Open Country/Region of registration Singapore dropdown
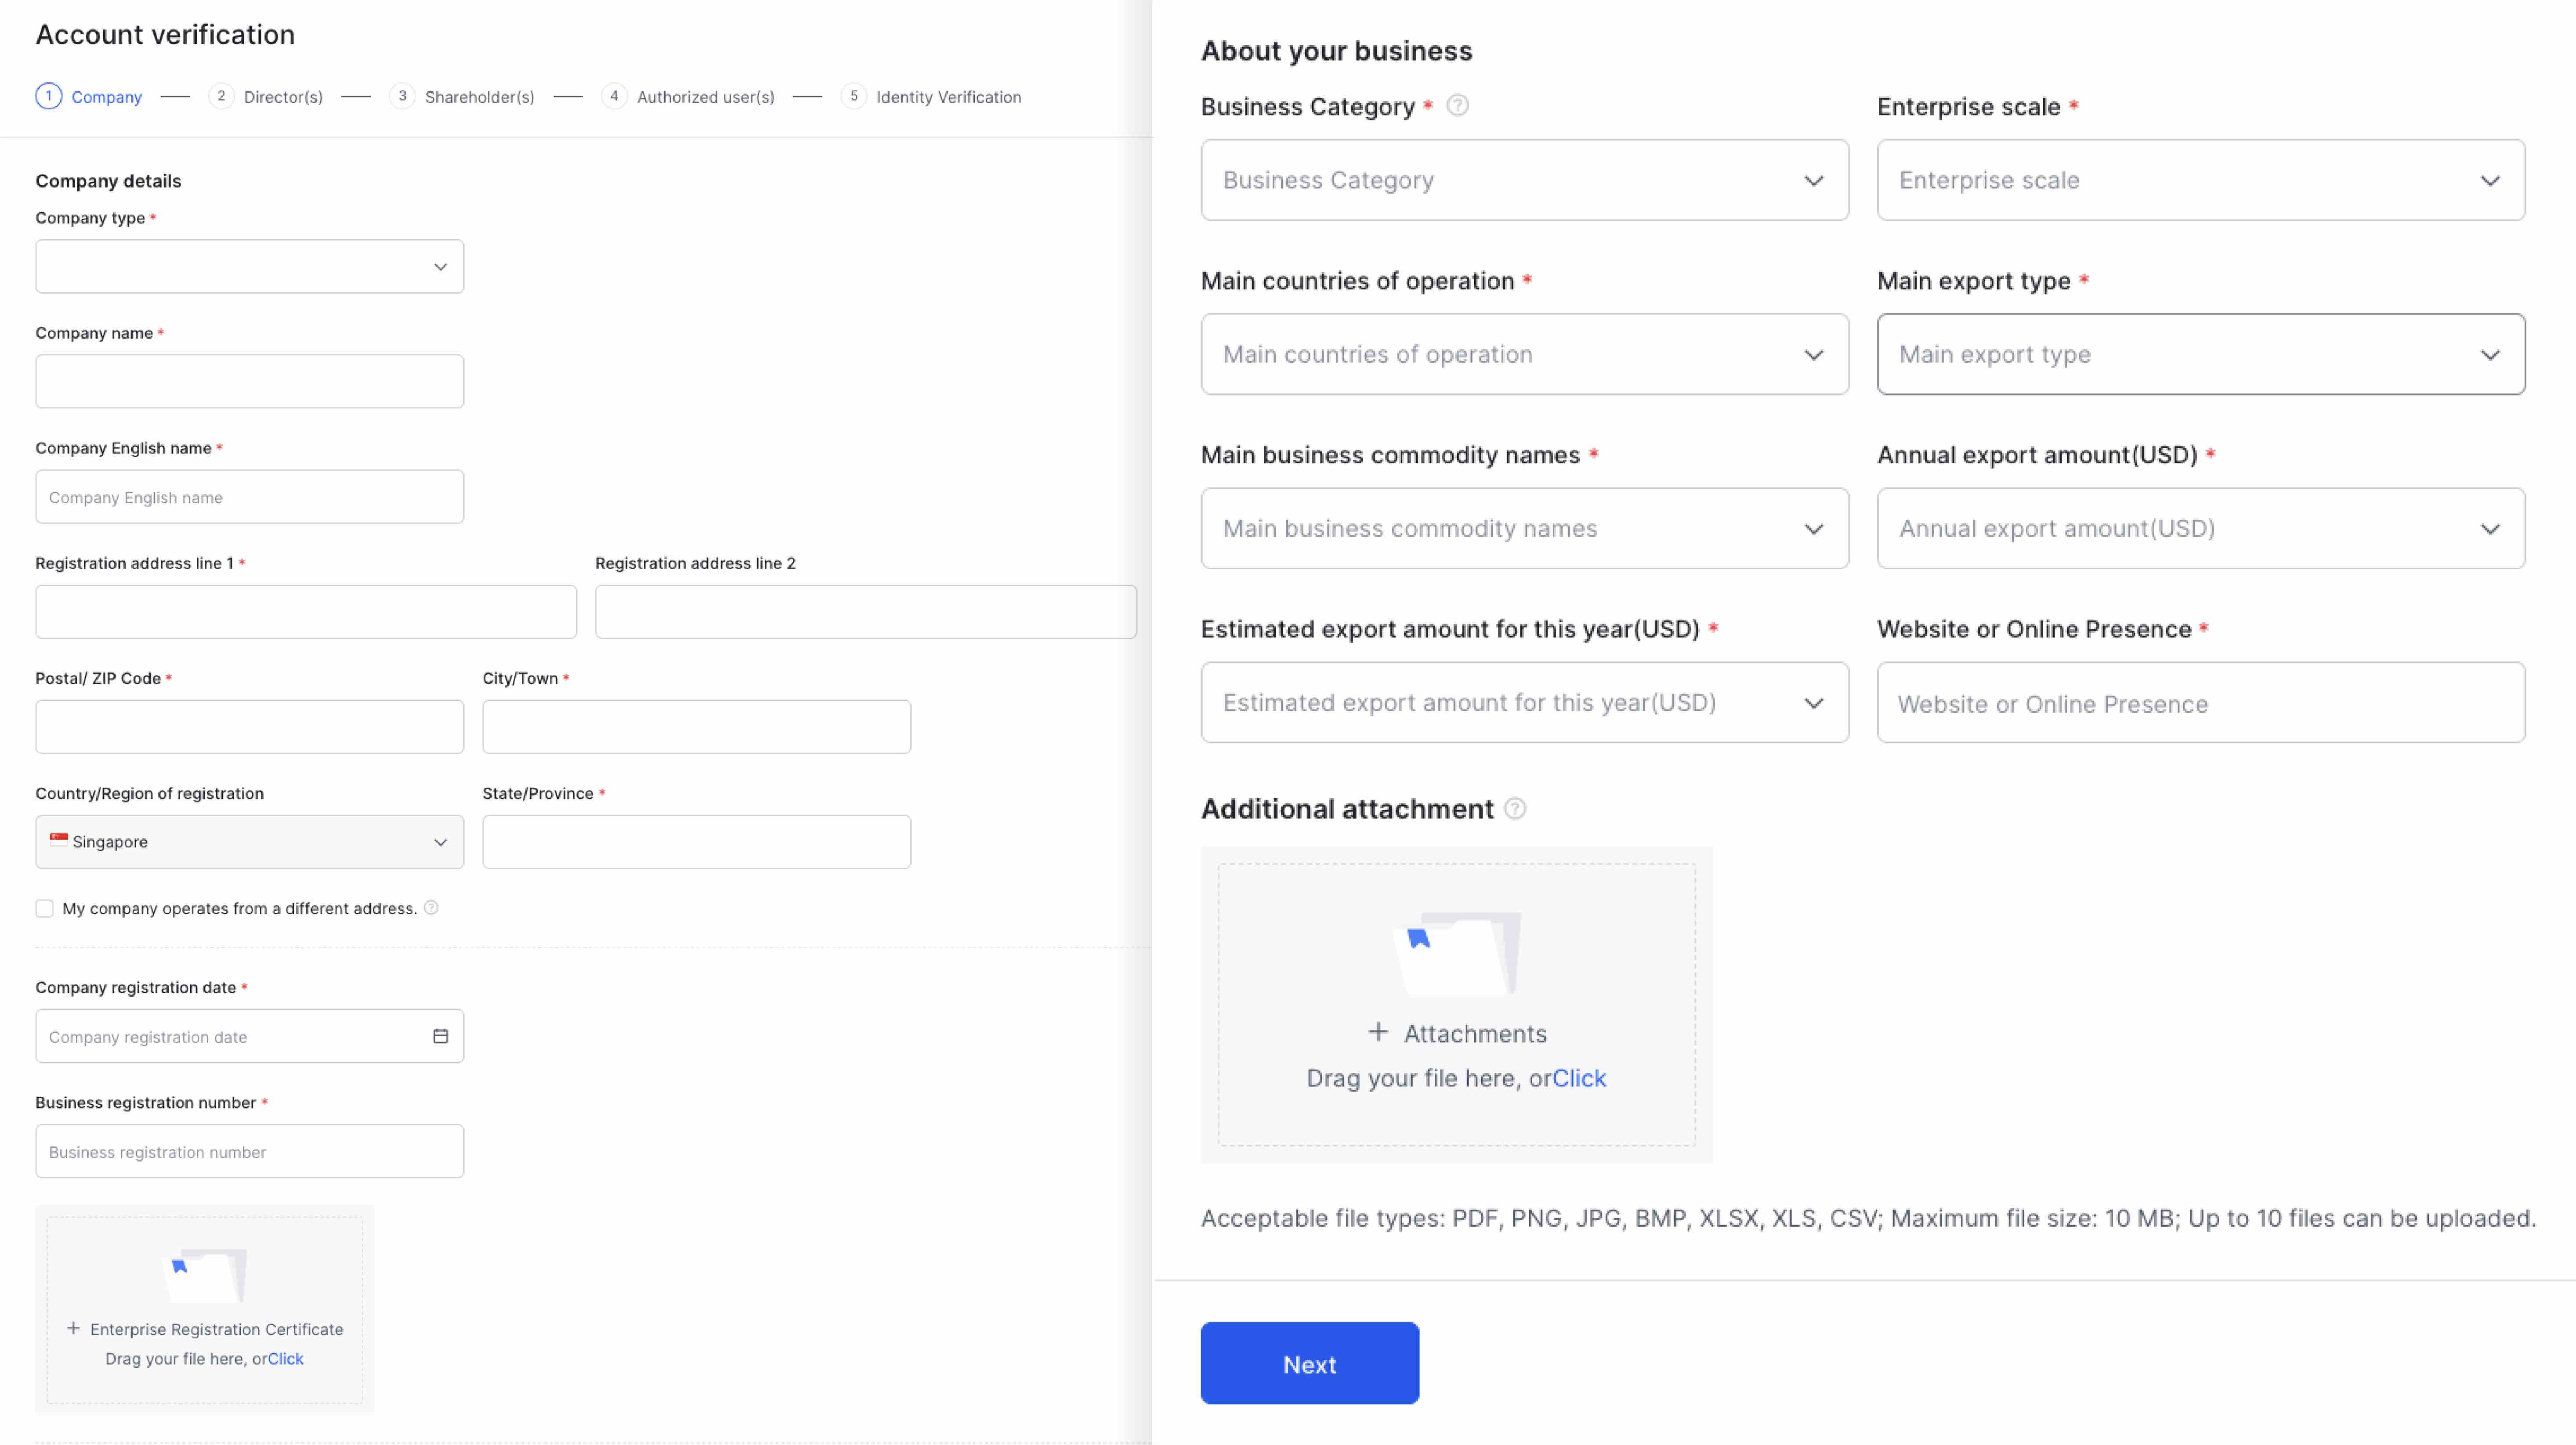The width and height of the screenshot is (2576, 1445). (250, 841)
